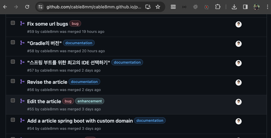This screenshot has width=271, height=138.
Task: Click the install app icon in address bar
Action: point(148,7)
